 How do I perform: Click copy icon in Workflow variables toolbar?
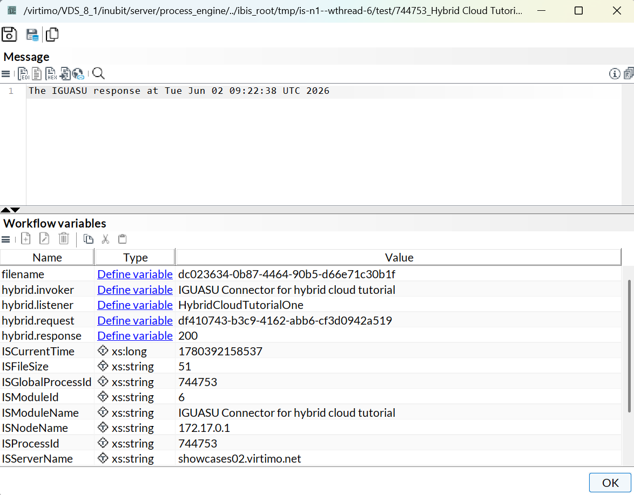tap(88, 239)
